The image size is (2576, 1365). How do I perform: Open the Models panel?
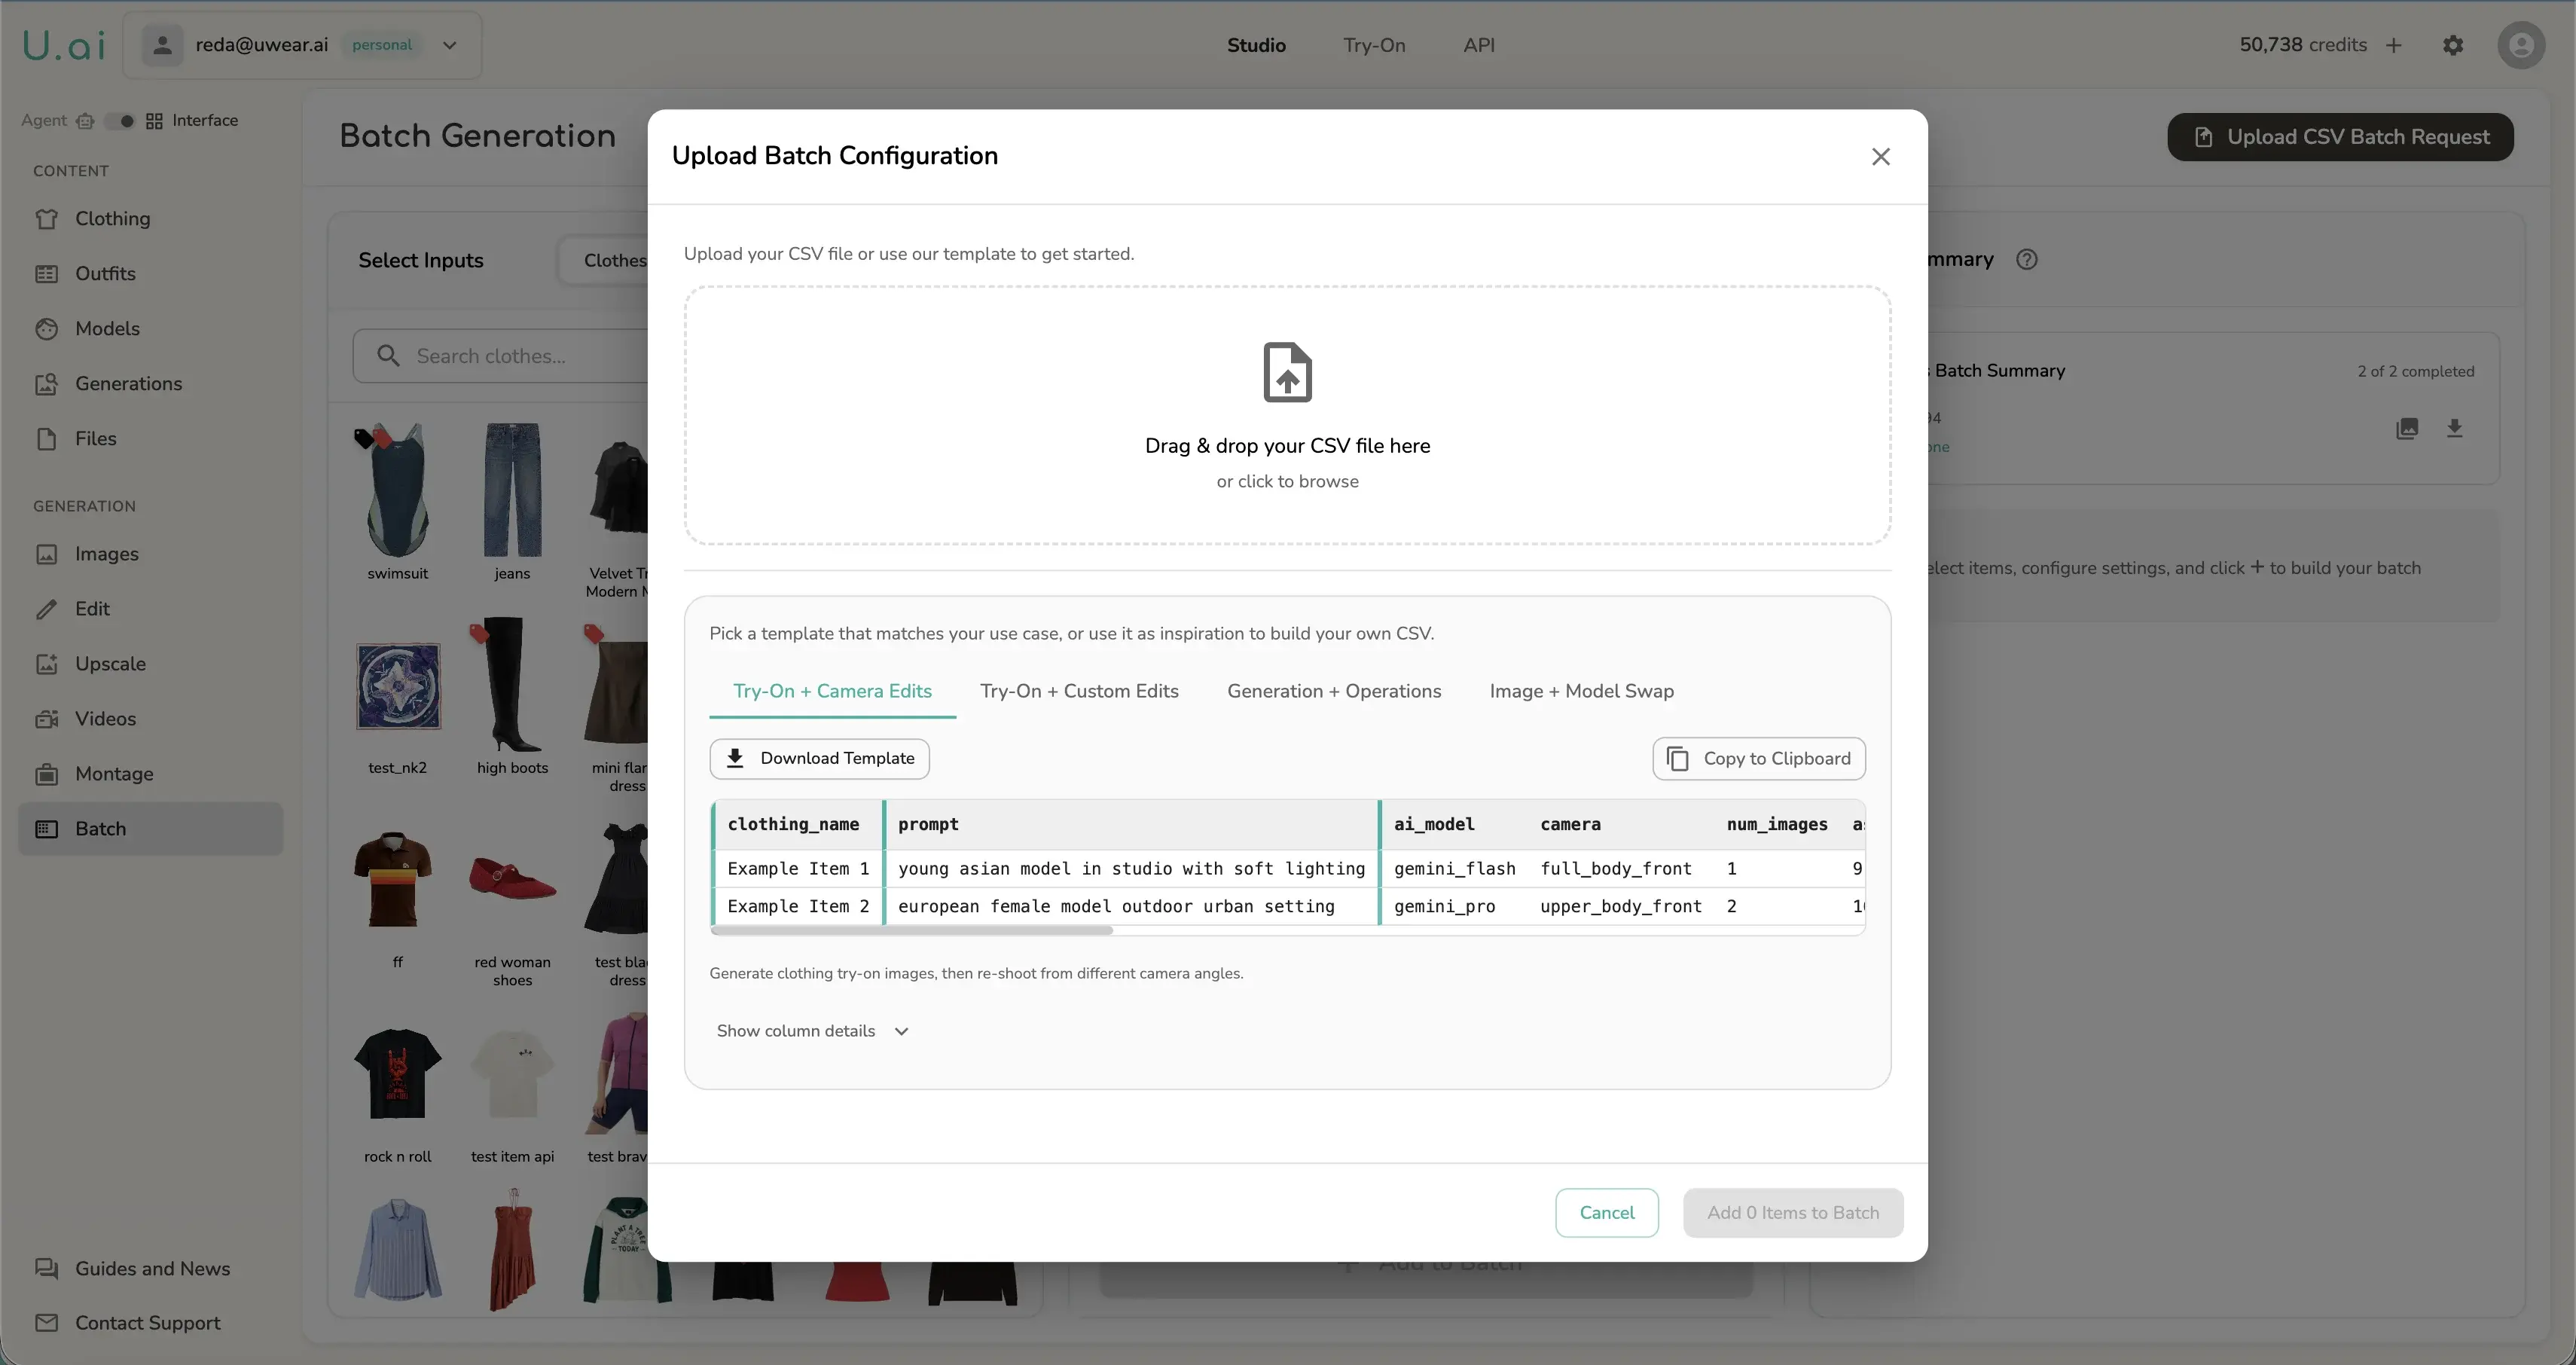point(106,328)
